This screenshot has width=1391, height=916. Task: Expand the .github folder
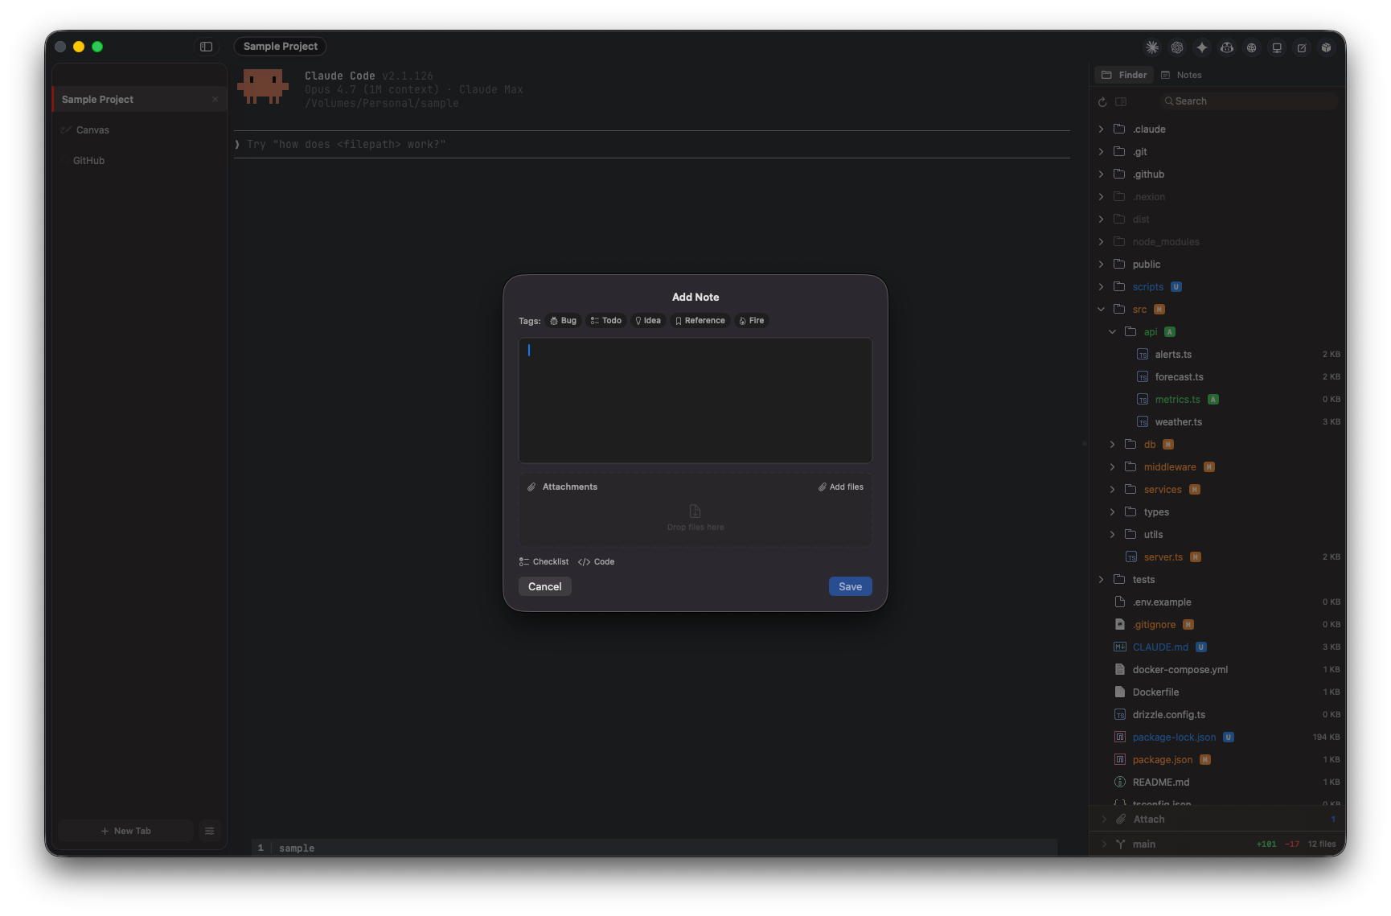[x=1101, y=174]
